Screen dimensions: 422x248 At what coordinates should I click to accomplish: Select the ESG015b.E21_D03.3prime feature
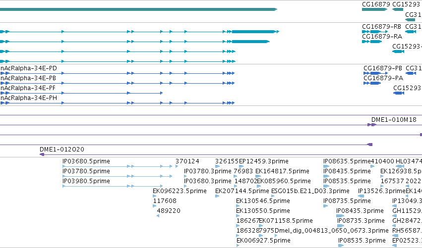273,196
